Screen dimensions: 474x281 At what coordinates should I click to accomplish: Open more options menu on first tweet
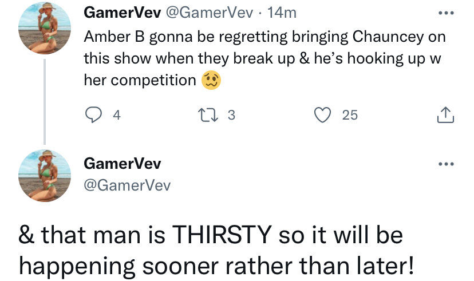(446, 13)
